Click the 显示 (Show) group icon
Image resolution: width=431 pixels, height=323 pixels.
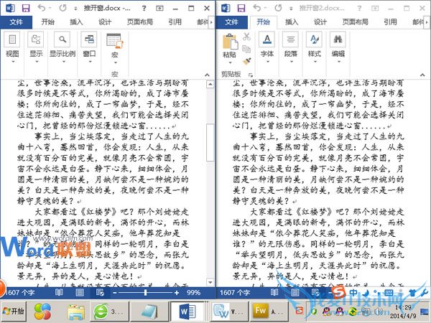tap(36, 39)
